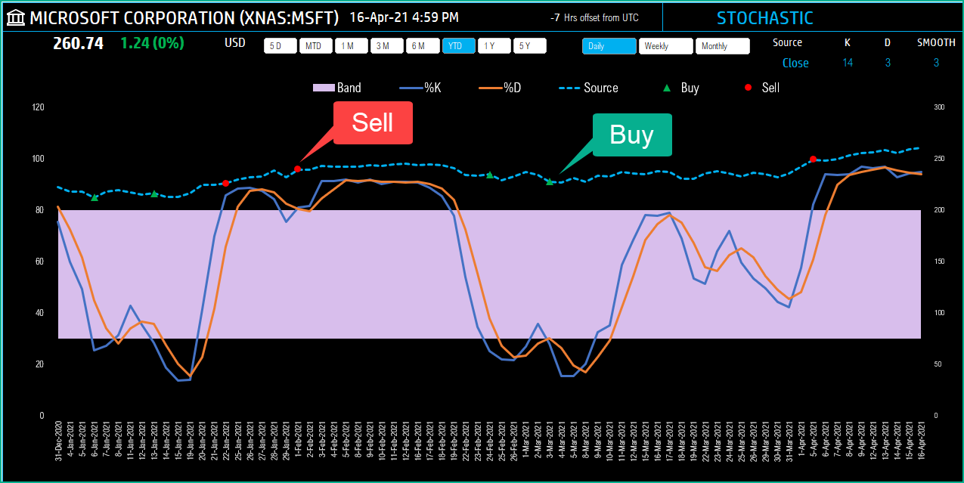Click the orange %D line legend marker
The image size is (964, 483).
(x=490, y=88)
